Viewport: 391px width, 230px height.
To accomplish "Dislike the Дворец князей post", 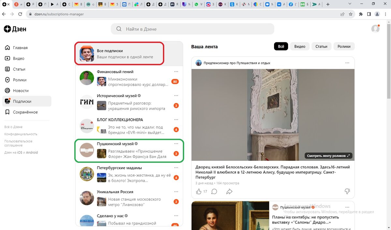I will (x=347, y=191).
